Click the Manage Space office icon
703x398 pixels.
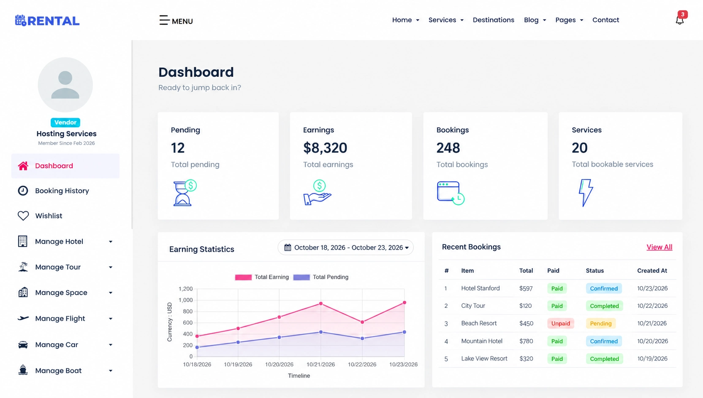tap(23, 293)
